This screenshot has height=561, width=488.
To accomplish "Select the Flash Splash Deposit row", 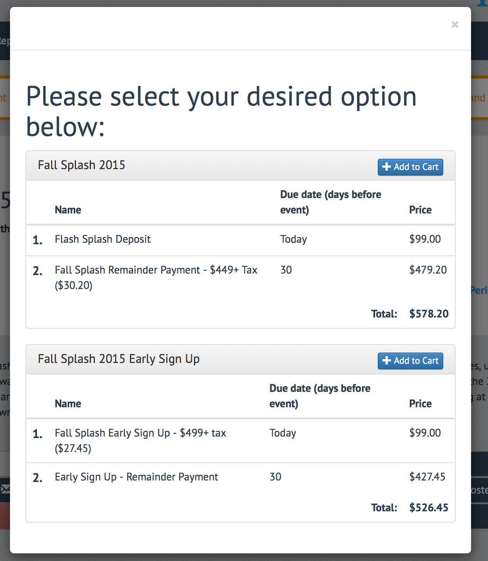I will pyautogui.click(x=241, y=240).
